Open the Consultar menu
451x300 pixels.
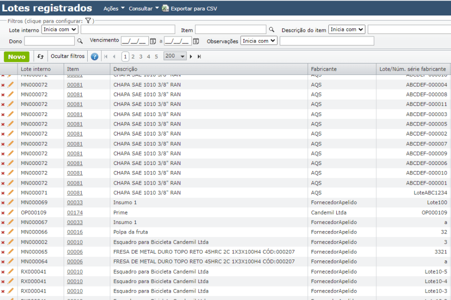pyautogui.click(x=142, y=8)
